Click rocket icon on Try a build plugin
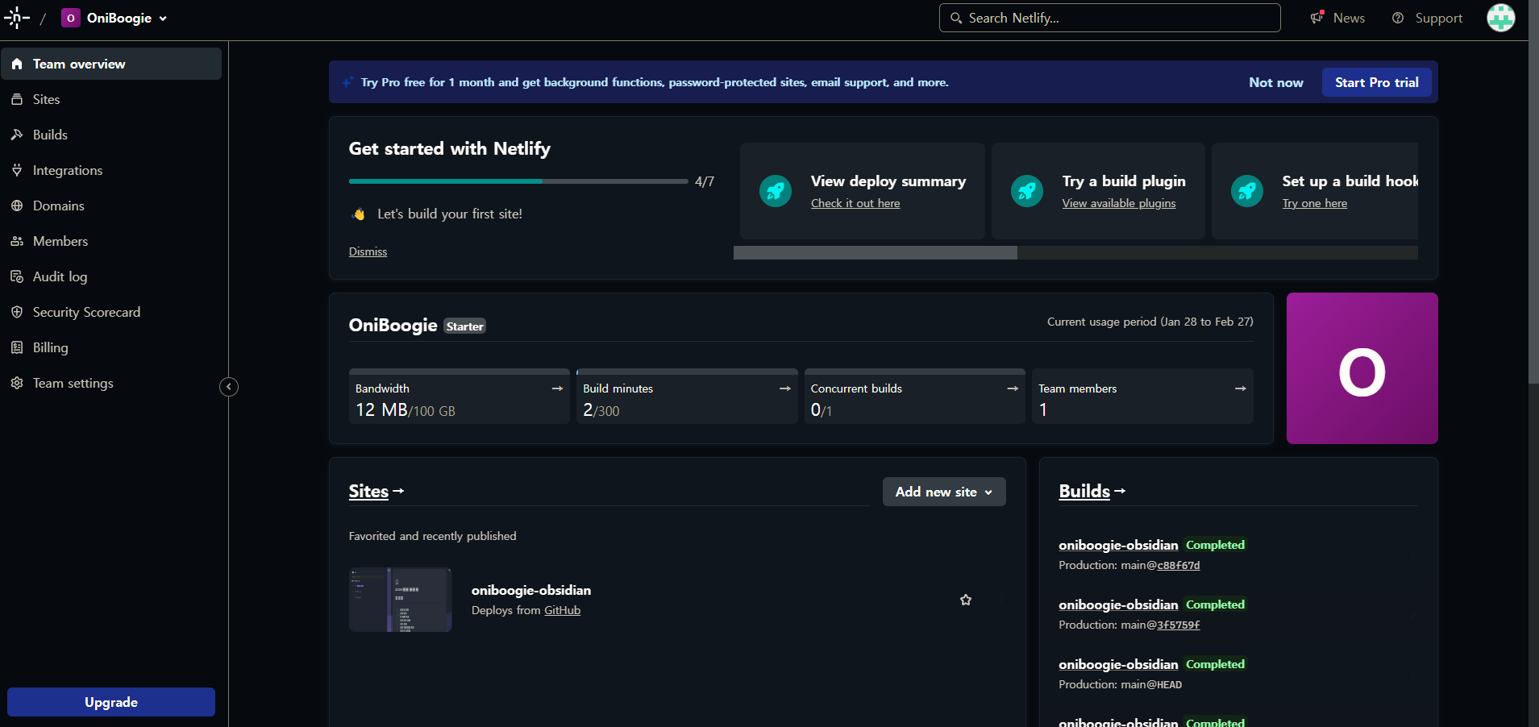This screenshot has height=727, width=1539. [1027, 191]
